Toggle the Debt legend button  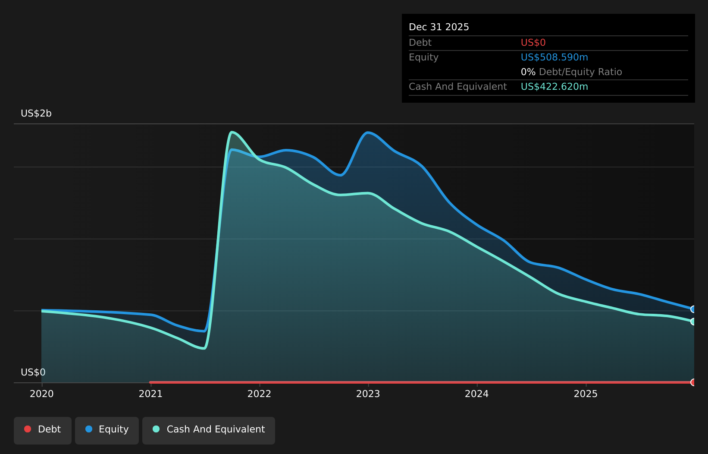(43, 430)
